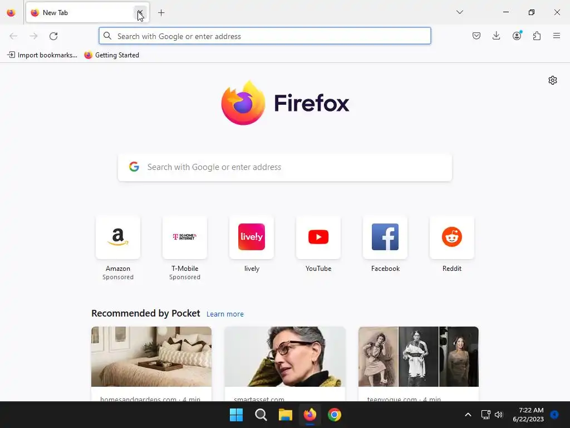Open the Firefox account menu
The image size is (570, 428).
(517, 36)
